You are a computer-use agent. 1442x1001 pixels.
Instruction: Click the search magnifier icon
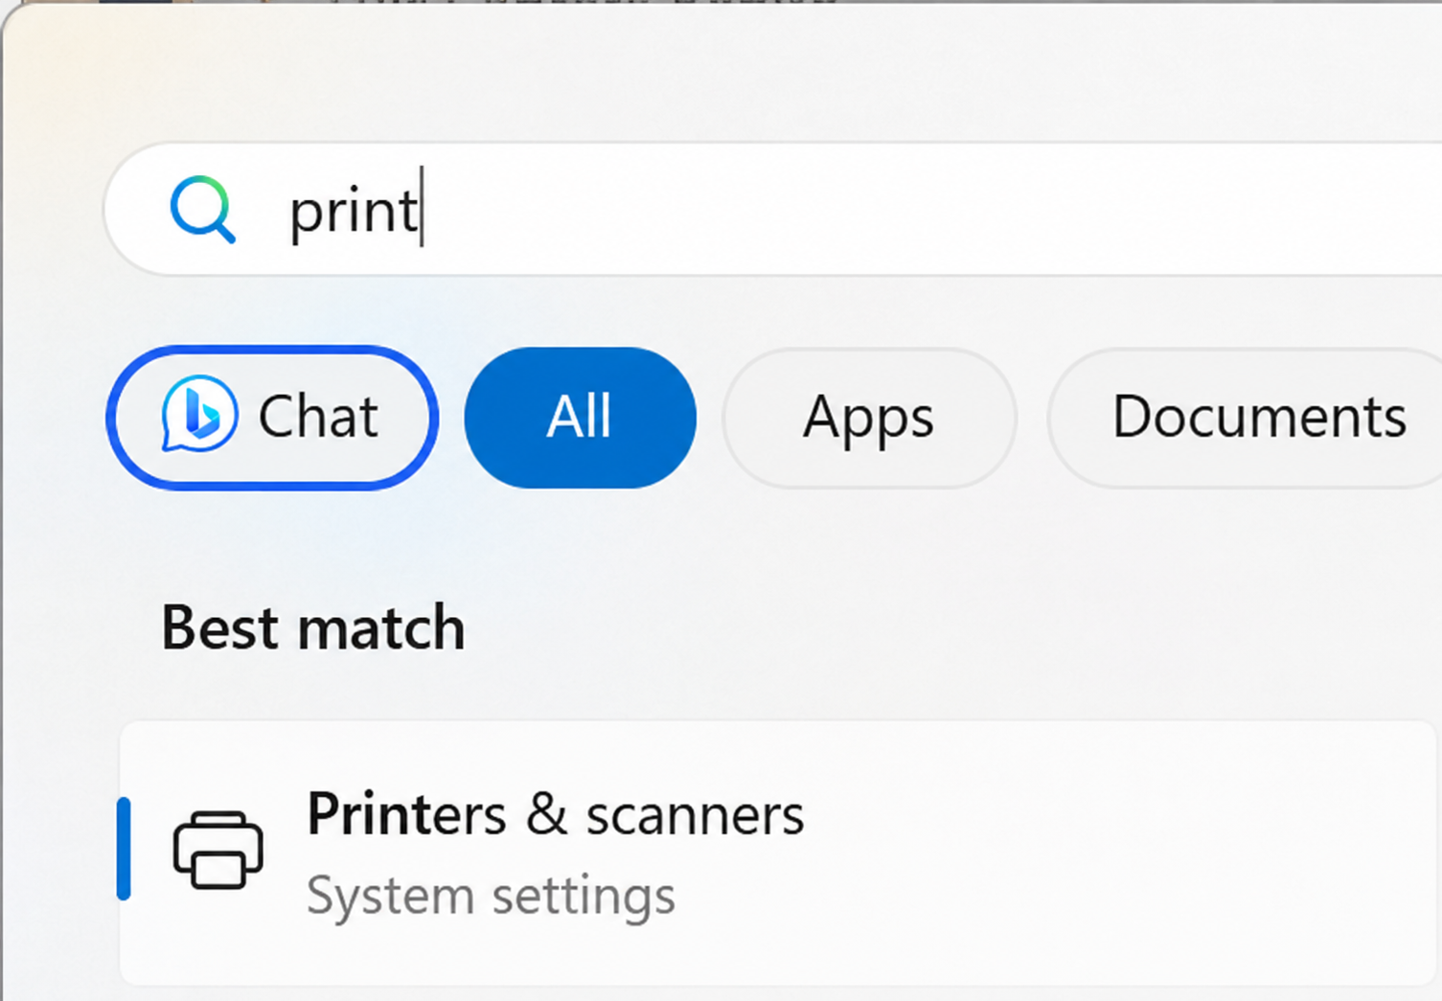202,209
